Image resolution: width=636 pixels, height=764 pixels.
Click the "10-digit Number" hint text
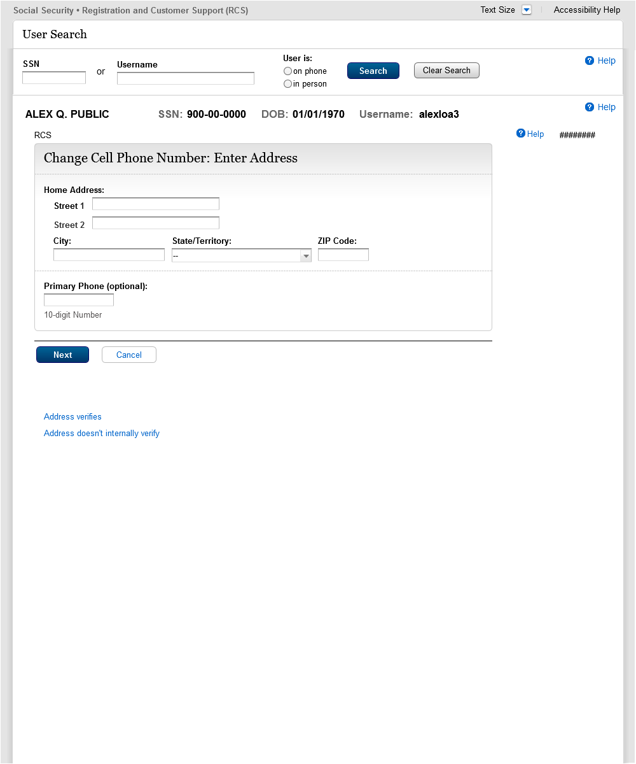73,315
